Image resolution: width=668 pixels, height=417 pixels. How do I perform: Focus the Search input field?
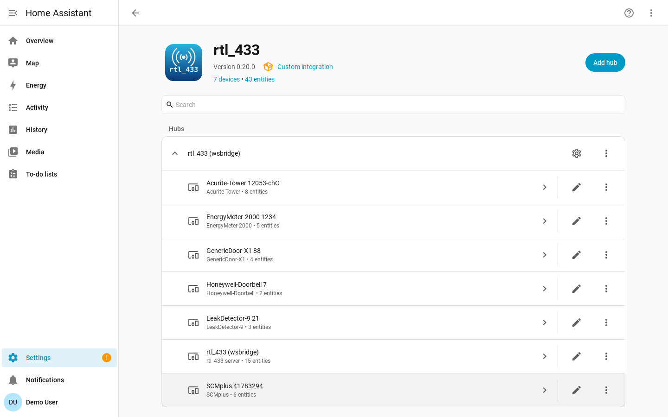[x=393, y=105]
